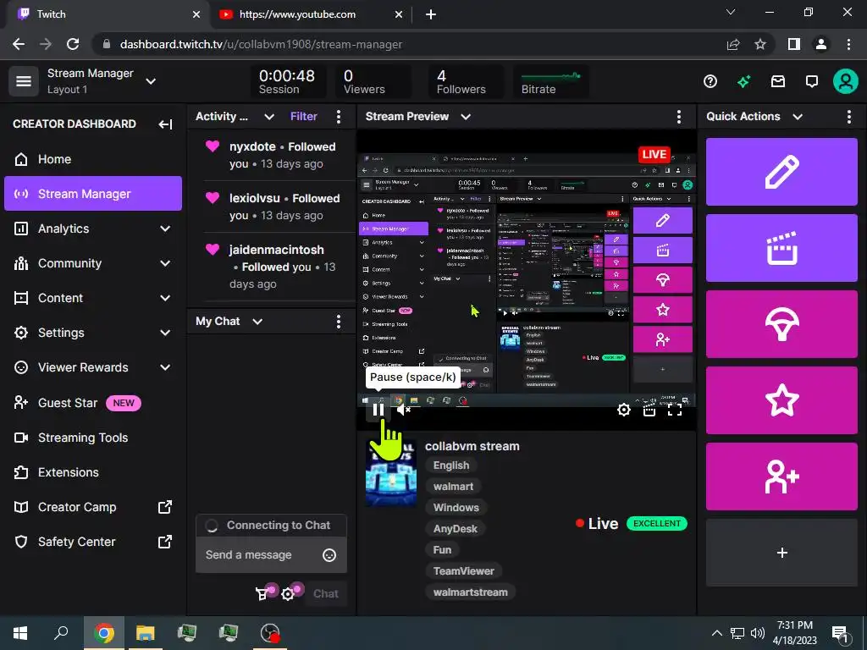Open the green user avatar menu

(x=846, y=82)
